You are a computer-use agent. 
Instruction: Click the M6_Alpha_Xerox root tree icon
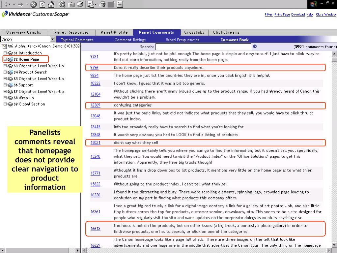[4, 46]
